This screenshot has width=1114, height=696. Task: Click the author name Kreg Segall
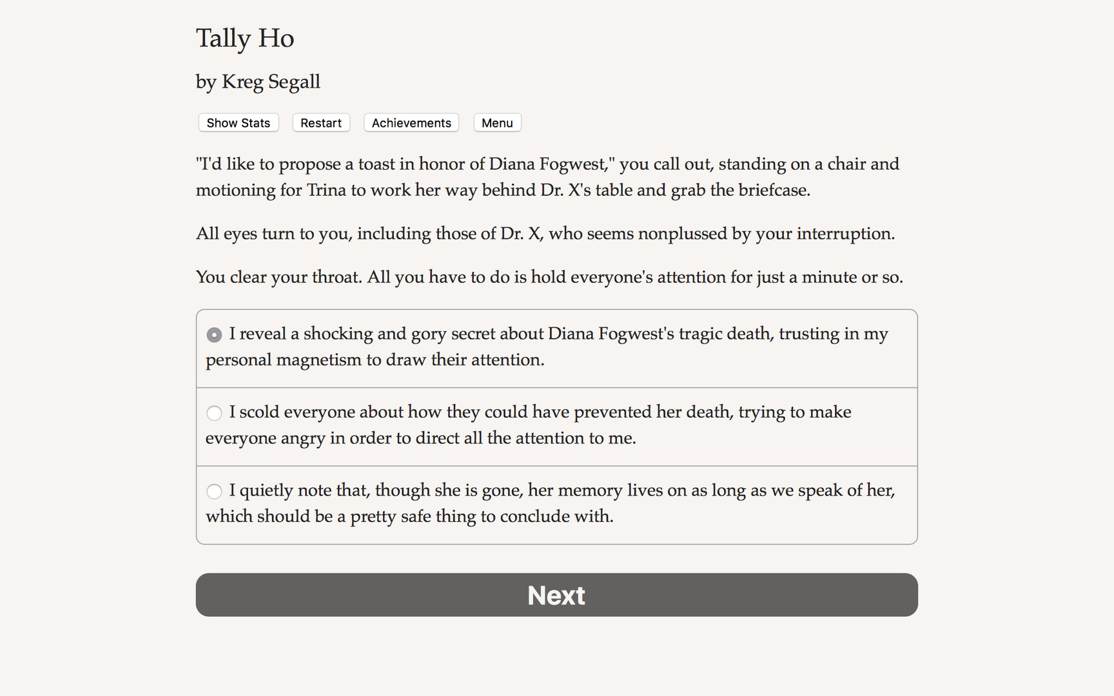tap(257, 82)
